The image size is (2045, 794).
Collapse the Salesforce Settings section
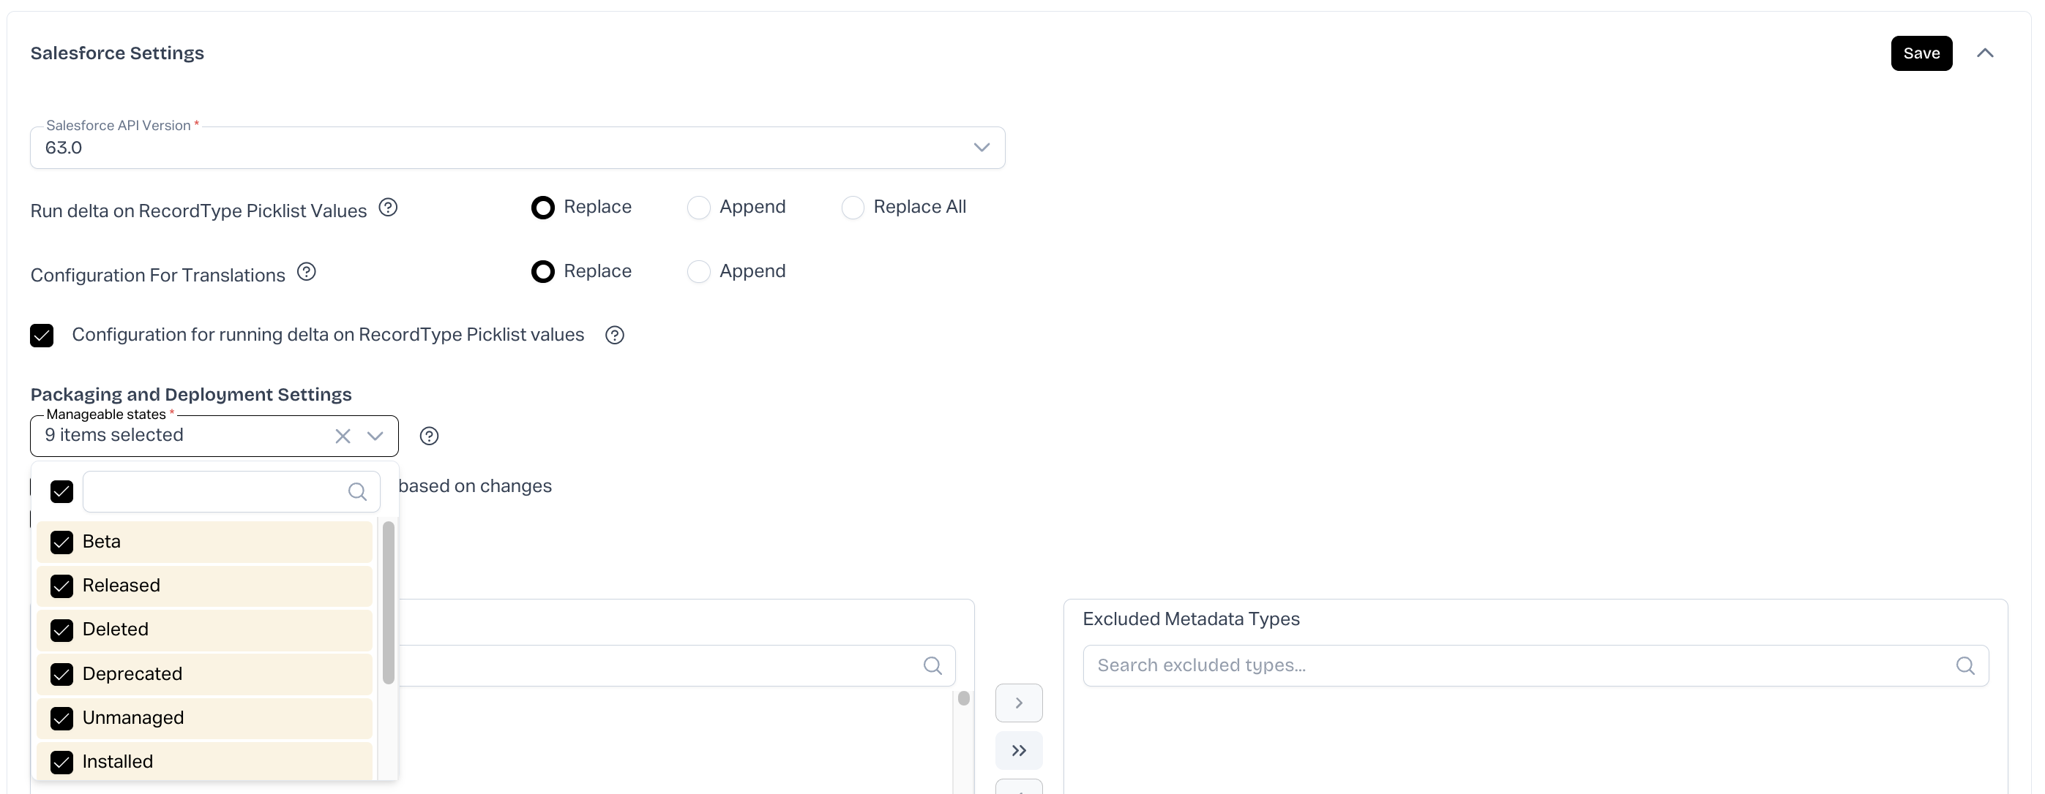(x=1985, y=53)
